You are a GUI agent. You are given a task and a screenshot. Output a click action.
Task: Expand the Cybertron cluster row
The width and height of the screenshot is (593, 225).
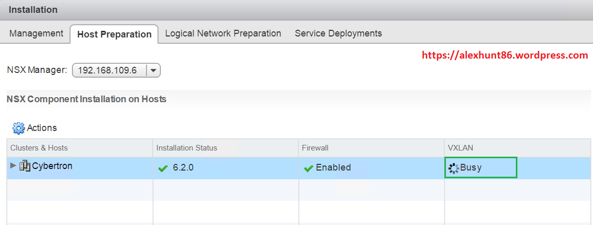(x=13, y=165)
